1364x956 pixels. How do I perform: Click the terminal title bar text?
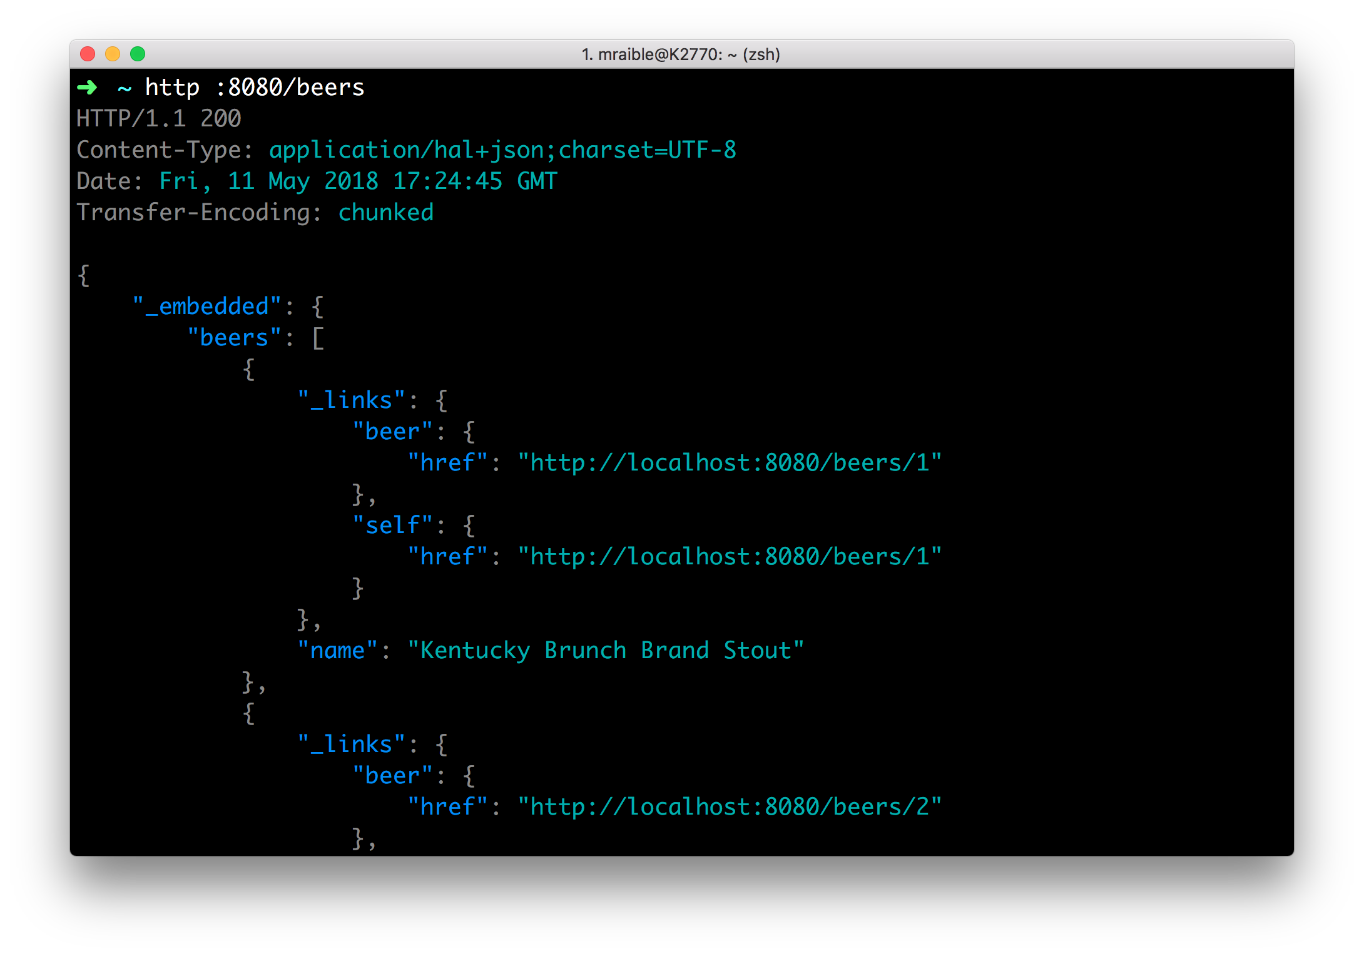[x=681, y=54]
